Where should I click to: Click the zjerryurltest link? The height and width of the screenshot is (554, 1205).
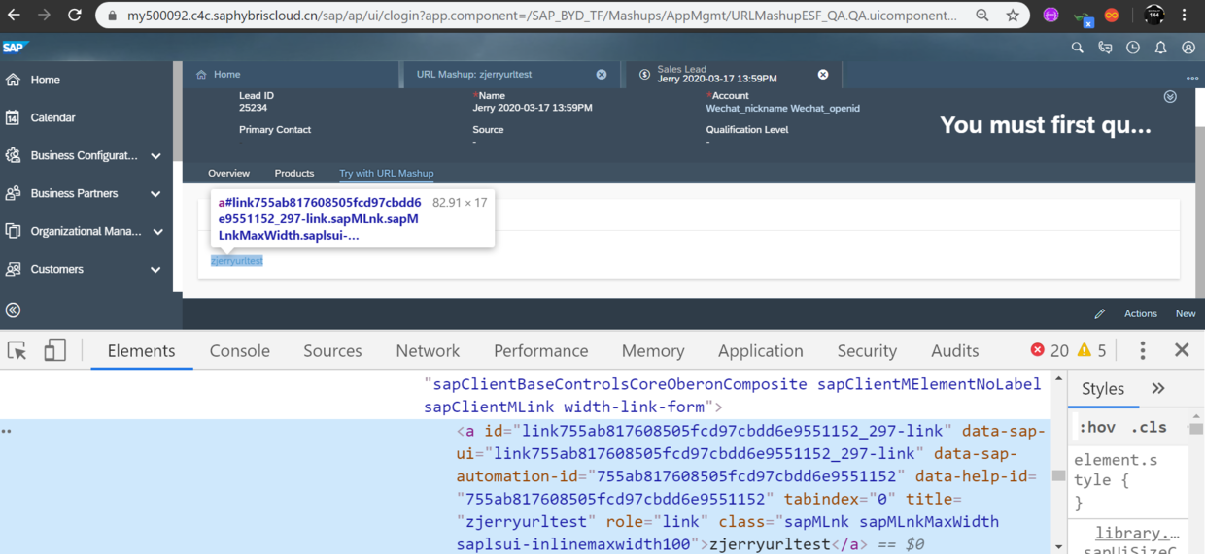(x=237, y=261)
